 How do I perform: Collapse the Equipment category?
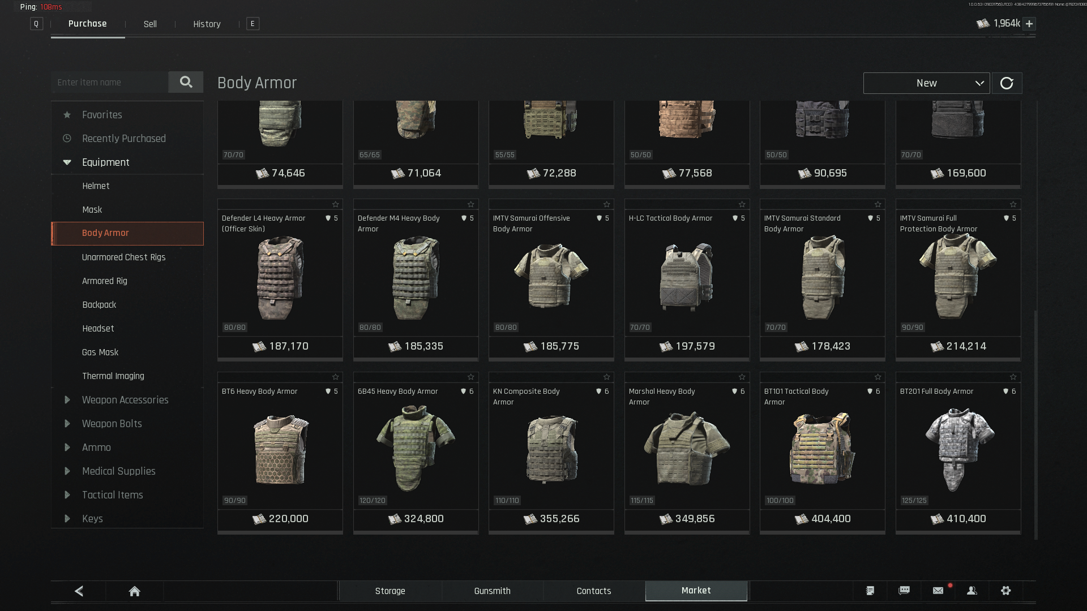[67, 162]
